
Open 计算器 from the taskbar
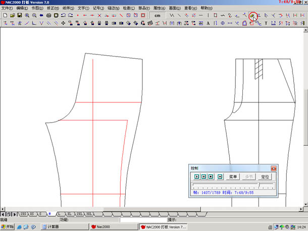[x=65, y=227]
